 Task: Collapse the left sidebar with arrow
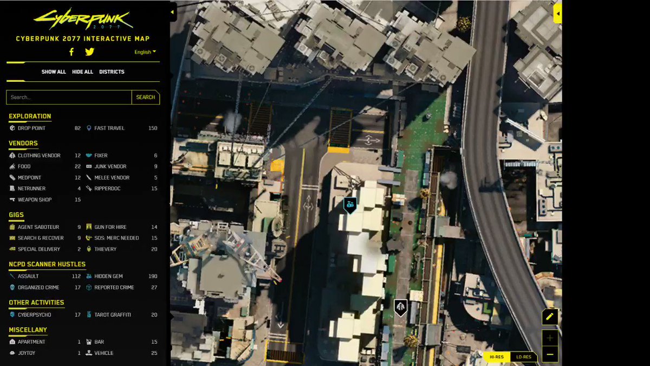(173, 12)
